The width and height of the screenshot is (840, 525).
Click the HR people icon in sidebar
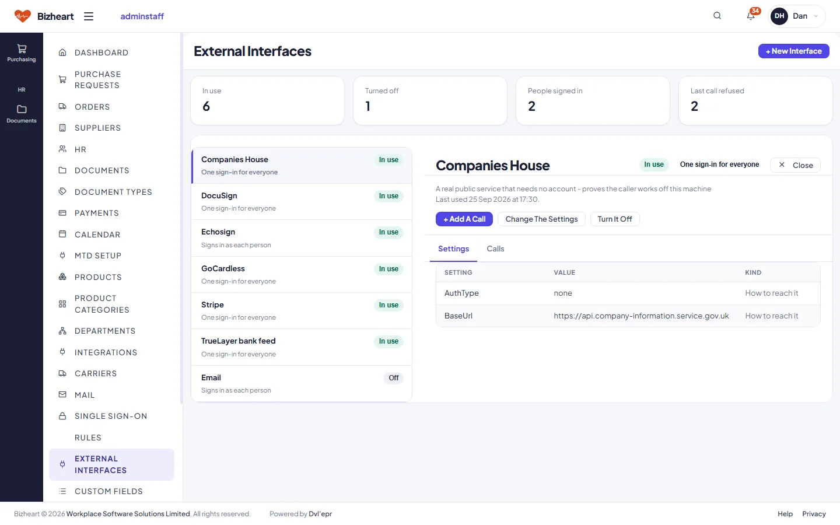click(62, 149)
